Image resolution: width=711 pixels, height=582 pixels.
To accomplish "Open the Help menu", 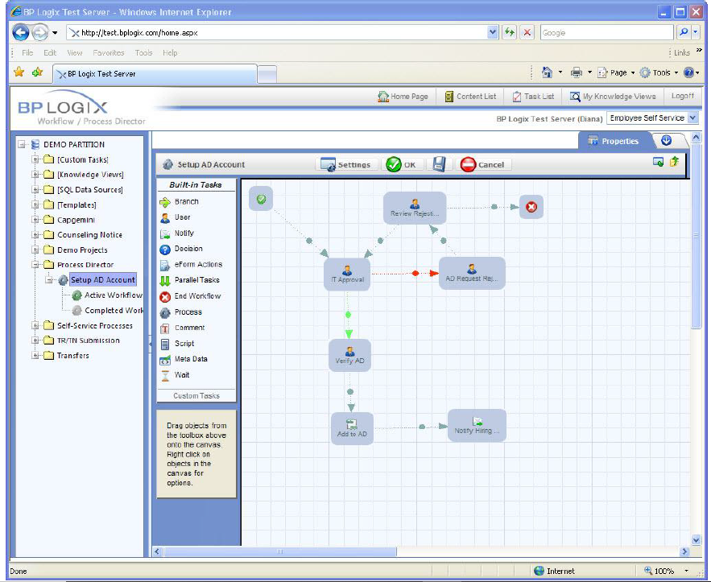I will click(x=170, y=52).
